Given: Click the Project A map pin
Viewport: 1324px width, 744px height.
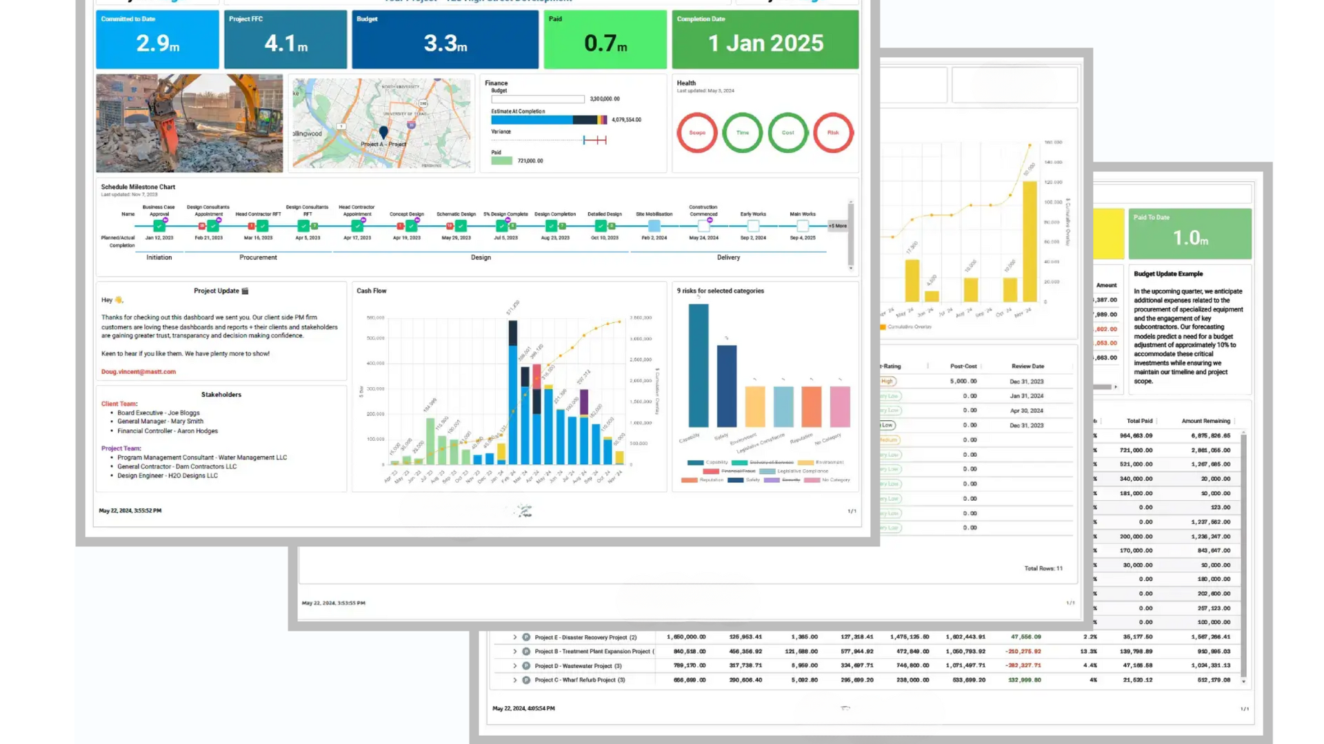Looking at the screenshot, I should [x=383, y=132].
